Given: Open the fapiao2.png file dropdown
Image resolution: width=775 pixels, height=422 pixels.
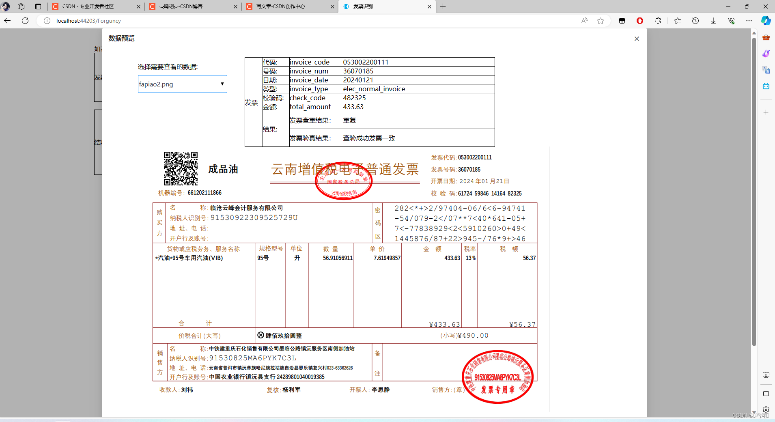Looking at the screenshot, I should [x=183, y=84].
